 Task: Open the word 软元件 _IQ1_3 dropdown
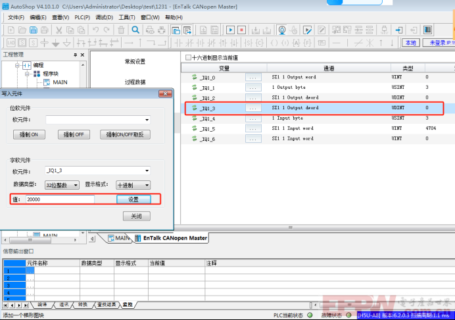tap(147, 171)
